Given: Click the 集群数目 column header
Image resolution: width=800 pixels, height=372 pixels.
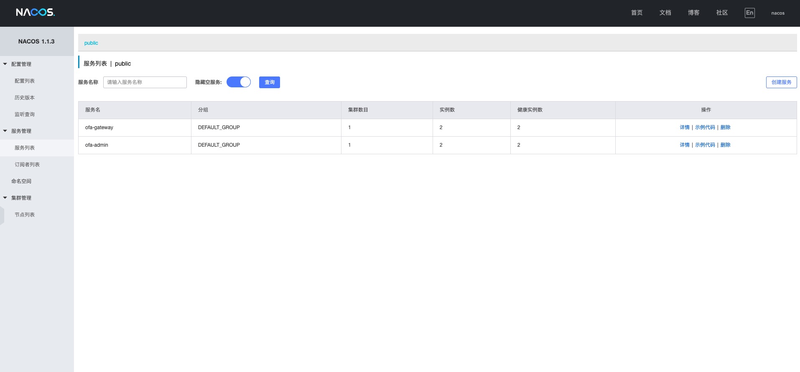Looking at the screenshot, I should pos(387,110).
